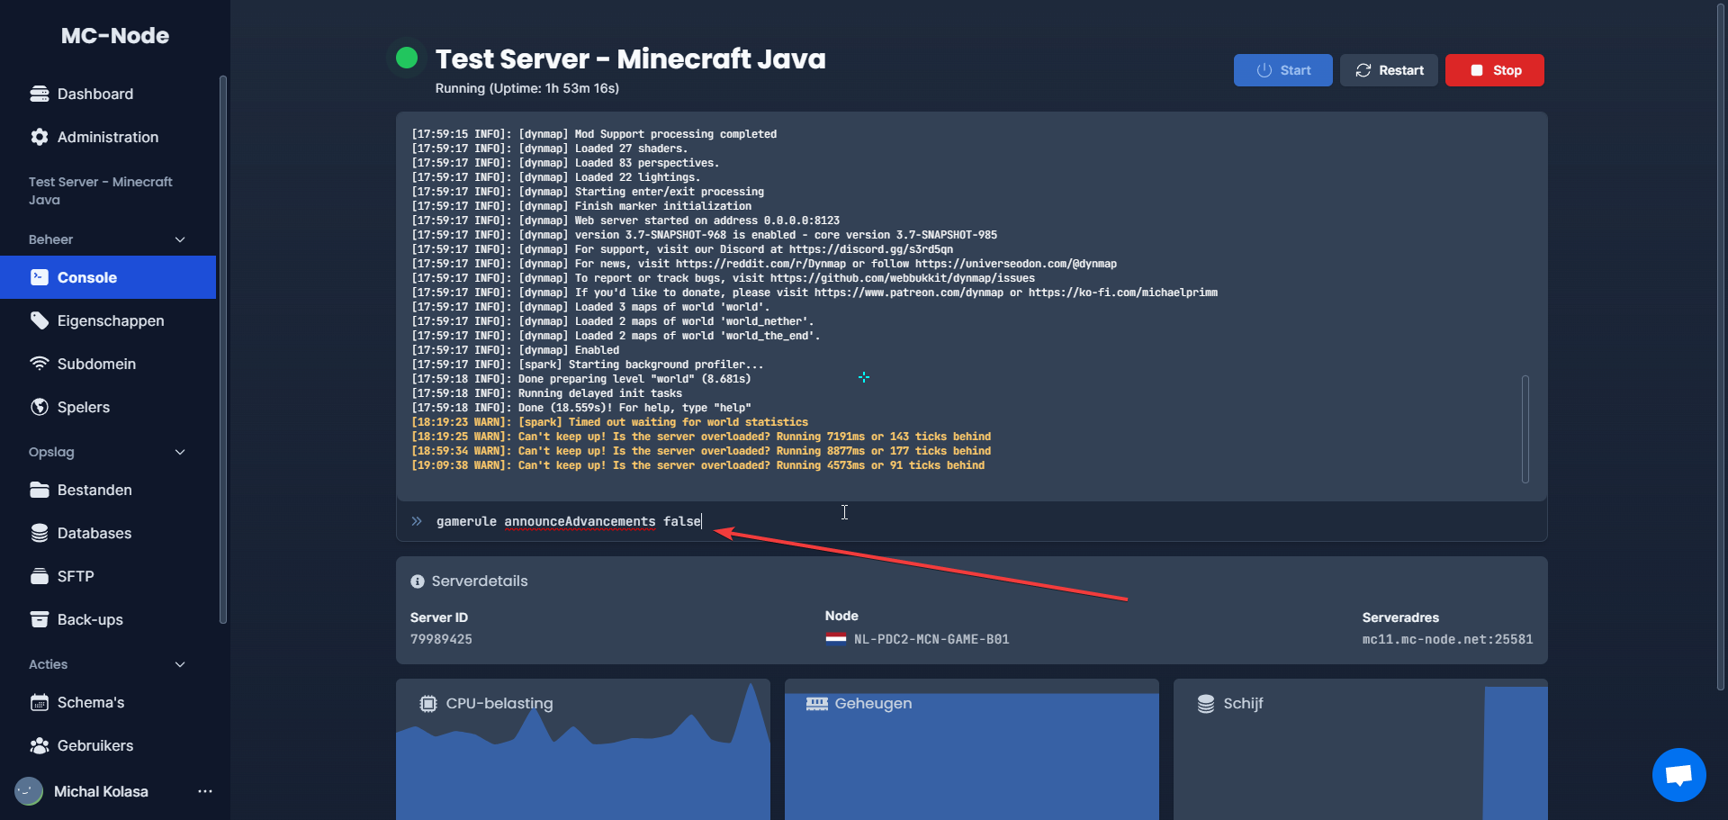This screenshot has width=1728, height=820.
Task: Open the Schema's page
Action: point(108,702)
